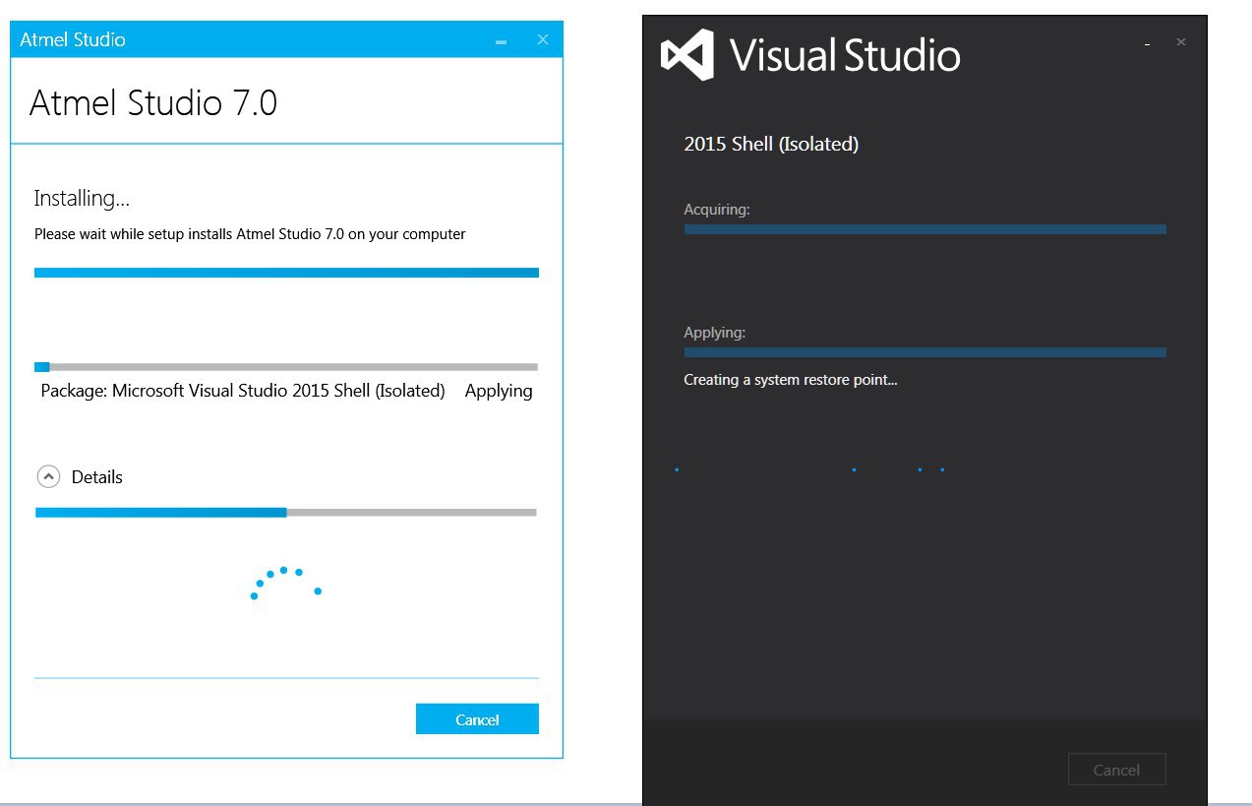Close the Atmel Studio installer window
This screenshot has width=1252, height=806.
pyautogui.click(x=542, y=39)
